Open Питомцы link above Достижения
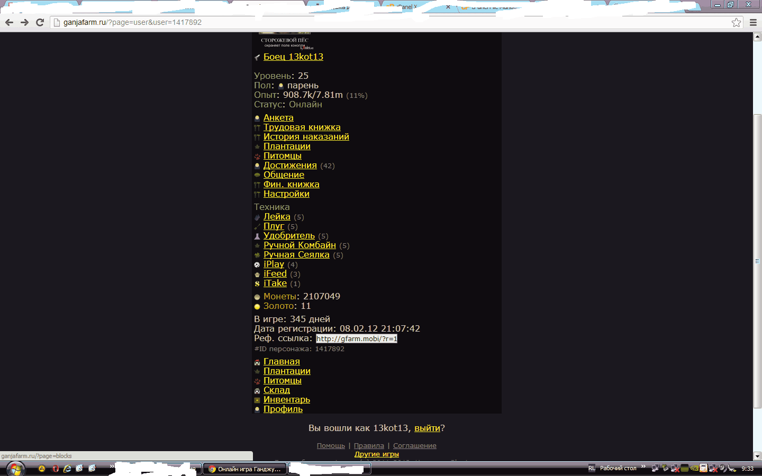Viewport: 762px width, 476px height. (283, 155)
